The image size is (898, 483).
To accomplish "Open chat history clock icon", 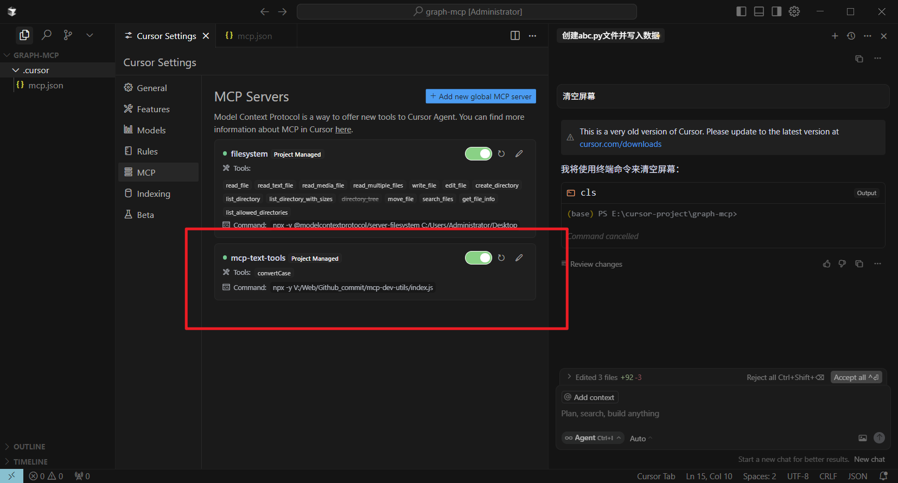I will 851,36.
